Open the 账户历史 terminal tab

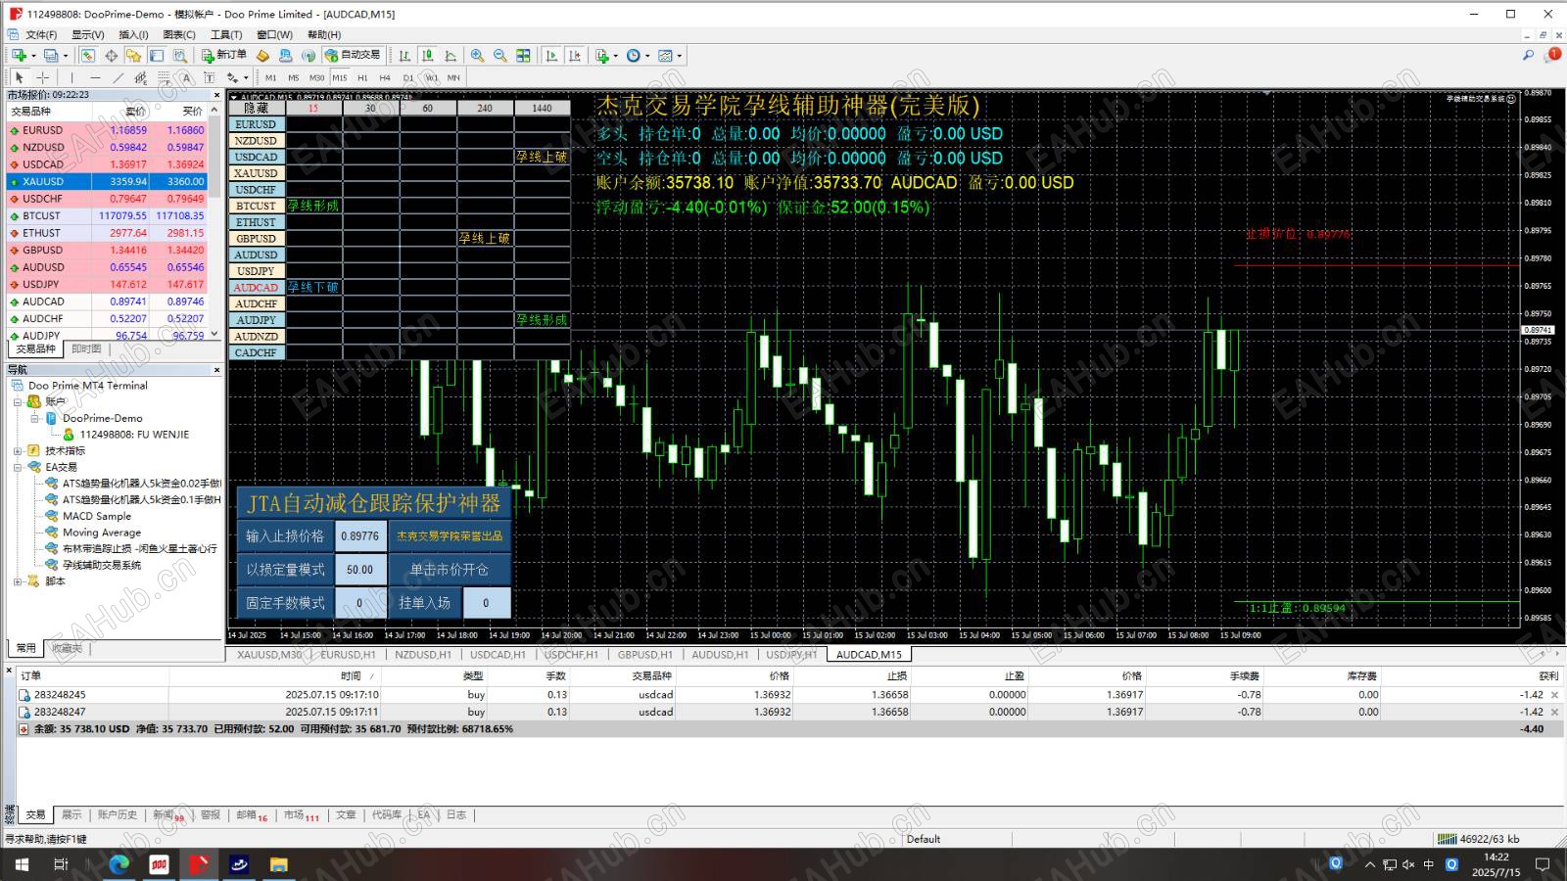(118, 814)
